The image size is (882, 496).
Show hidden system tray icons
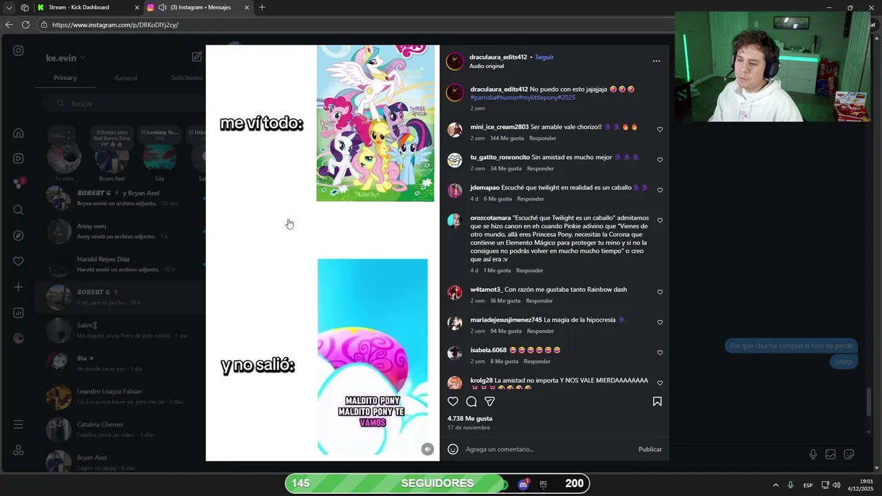775,485
